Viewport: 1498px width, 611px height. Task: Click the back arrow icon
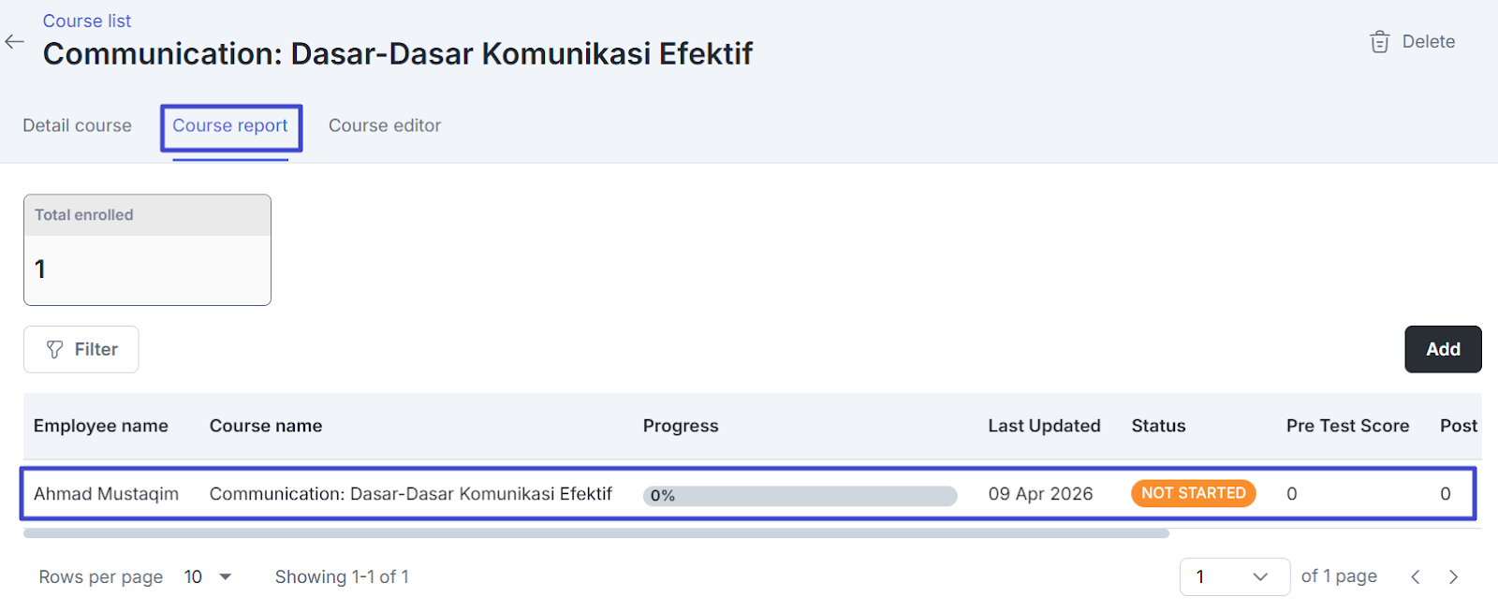[14, 41]
